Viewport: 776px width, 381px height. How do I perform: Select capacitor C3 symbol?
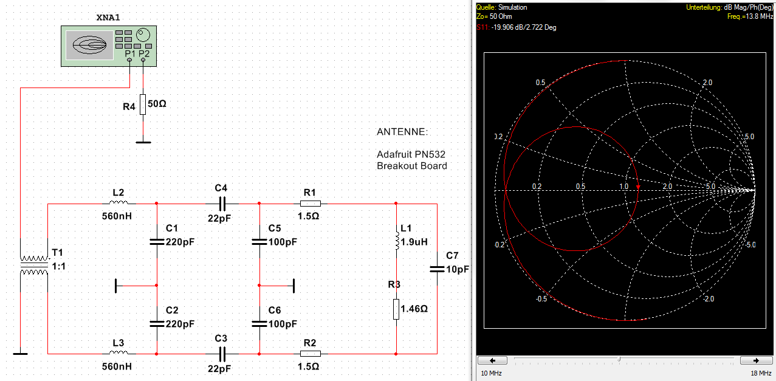coord(221,353)
